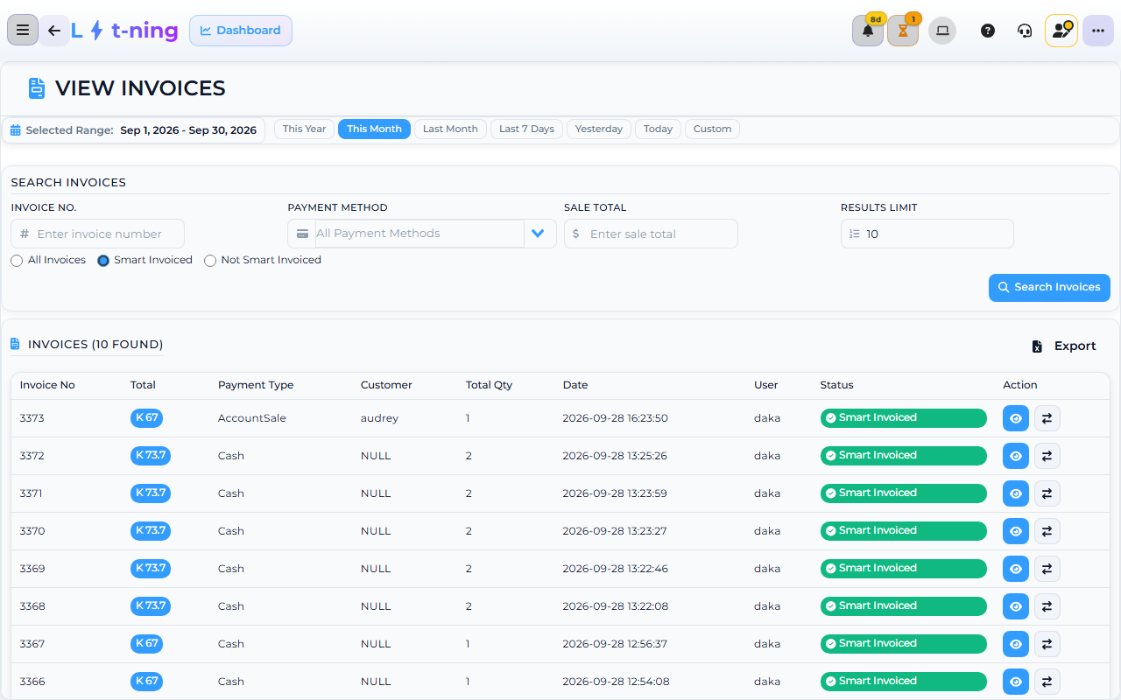
Task: View invoice 3366 with eye icon
Action: 1016,682
